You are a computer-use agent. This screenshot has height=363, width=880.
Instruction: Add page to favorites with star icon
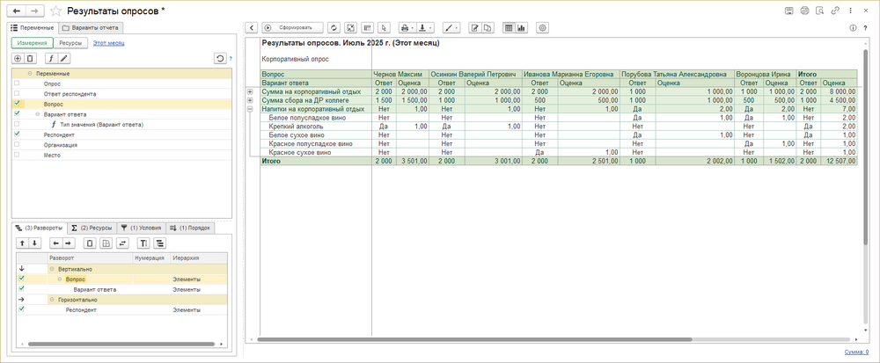click(x=57, y=11)
